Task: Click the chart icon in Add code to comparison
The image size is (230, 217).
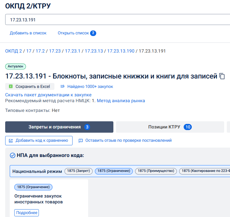Action: (11, 140)
